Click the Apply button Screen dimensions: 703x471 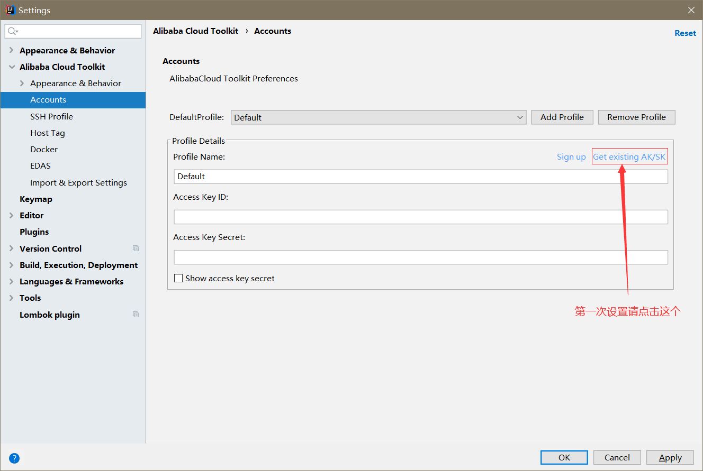coord(670,457)
